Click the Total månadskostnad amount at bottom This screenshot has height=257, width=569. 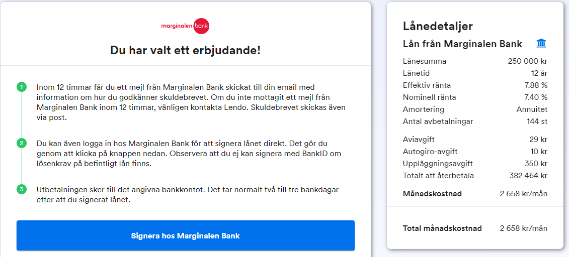523,228
